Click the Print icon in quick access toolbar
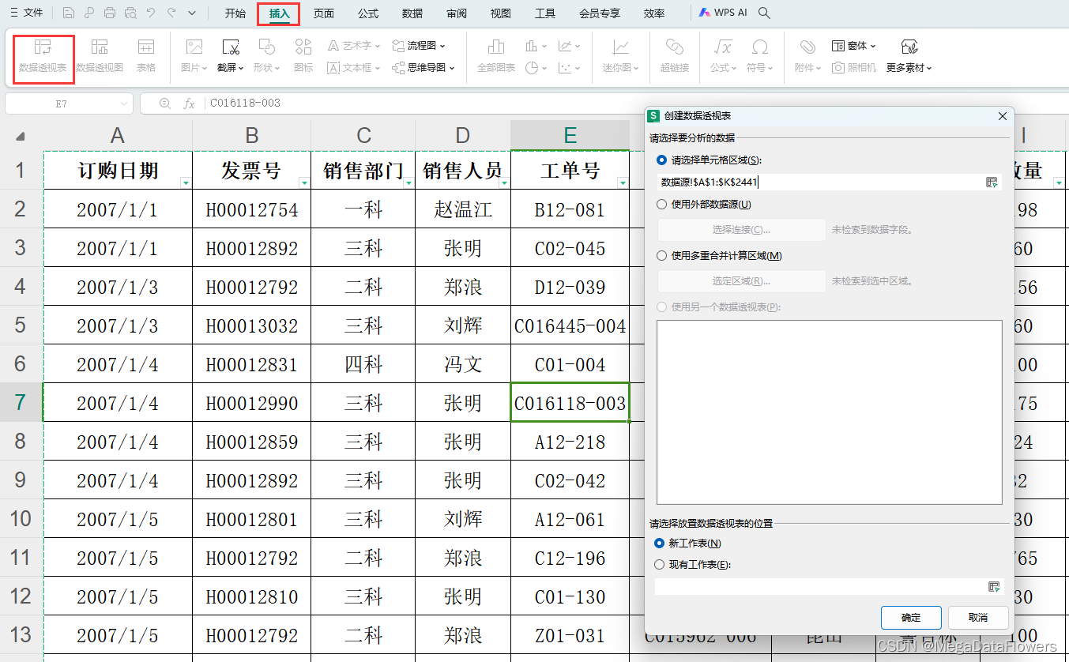 [110, 13]
